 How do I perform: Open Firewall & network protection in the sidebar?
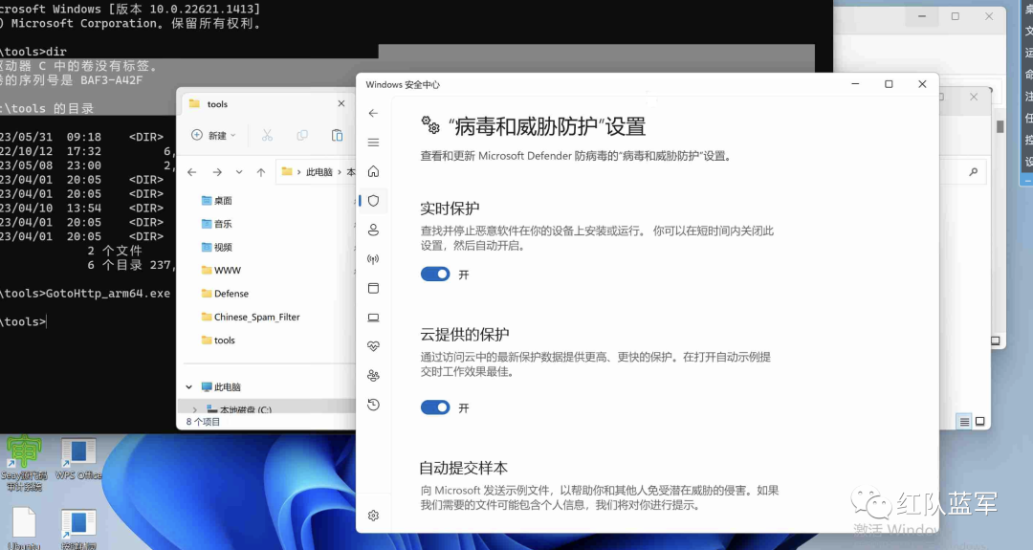[x=374, y=259]
